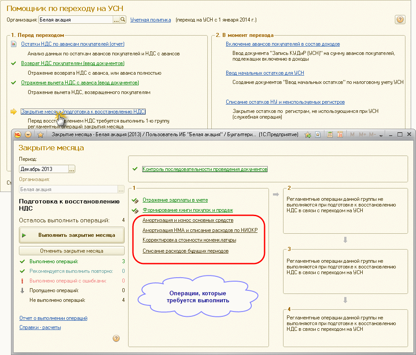This screenshot has height=355, width=416.
Task: Open Включение авансов покупателей в состав доходов
Action: (x=283, y=44)
